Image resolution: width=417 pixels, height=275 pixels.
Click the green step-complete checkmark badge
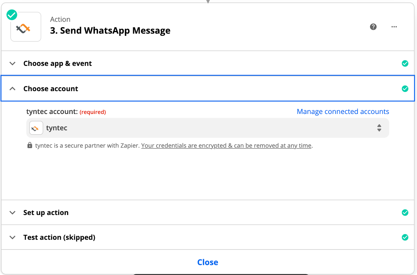pos(12,15)
